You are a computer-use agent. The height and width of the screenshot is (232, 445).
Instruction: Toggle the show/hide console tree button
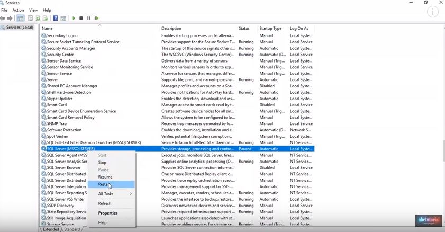21,19
